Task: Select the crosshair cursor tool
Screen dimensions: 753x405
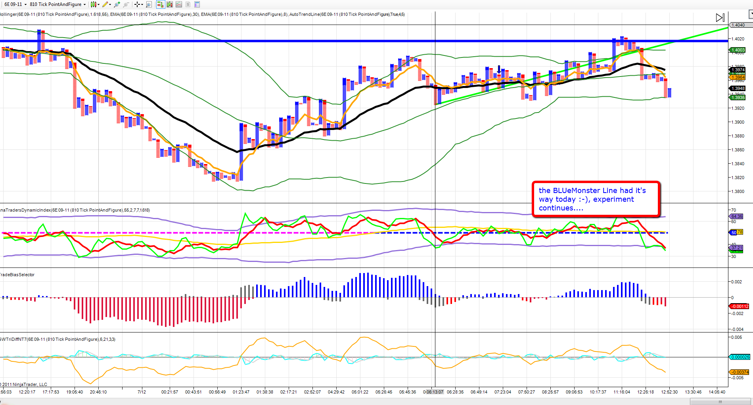Action: coord(137,4)
